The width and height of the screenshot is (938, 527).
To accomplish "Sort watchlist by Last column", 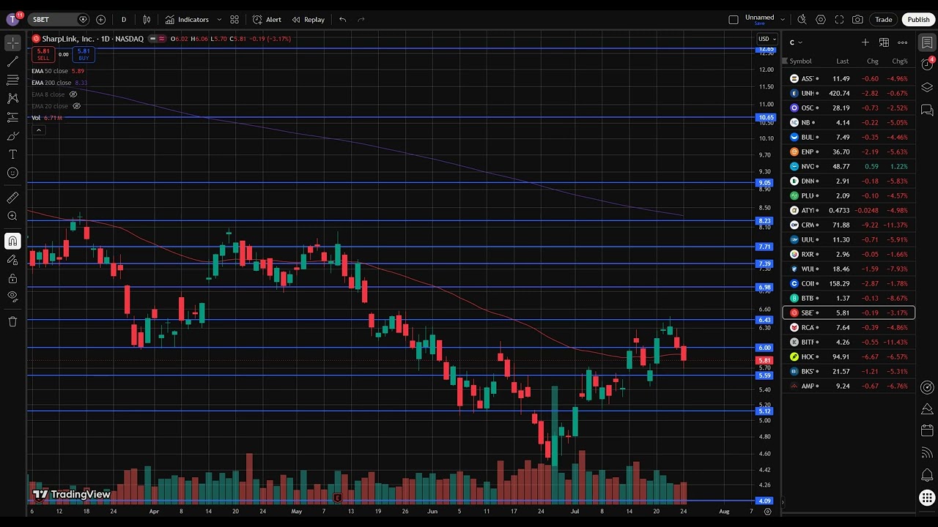I will (x=843, y=61).
